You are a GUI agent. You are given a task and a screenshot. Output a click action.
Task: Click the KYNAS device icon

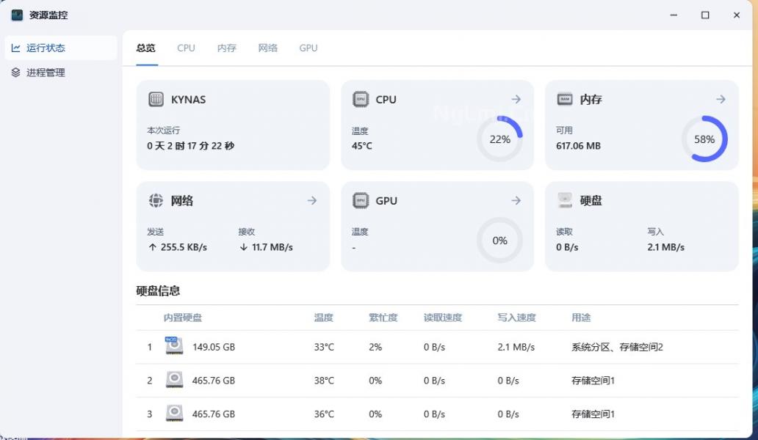156,99
